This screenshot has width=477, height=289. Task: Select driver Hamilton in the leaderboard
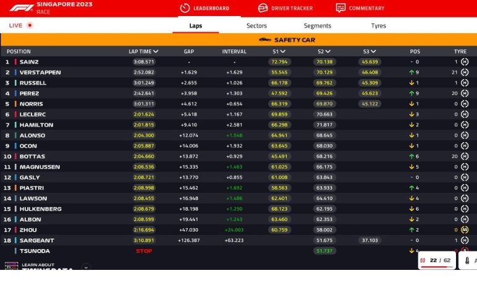36,125
